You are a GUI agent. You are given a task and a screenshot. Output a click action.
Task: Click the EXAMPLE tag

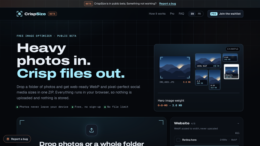pos(233,49)
